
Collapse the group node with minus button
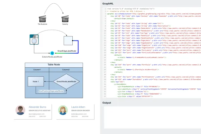(37, 36)
